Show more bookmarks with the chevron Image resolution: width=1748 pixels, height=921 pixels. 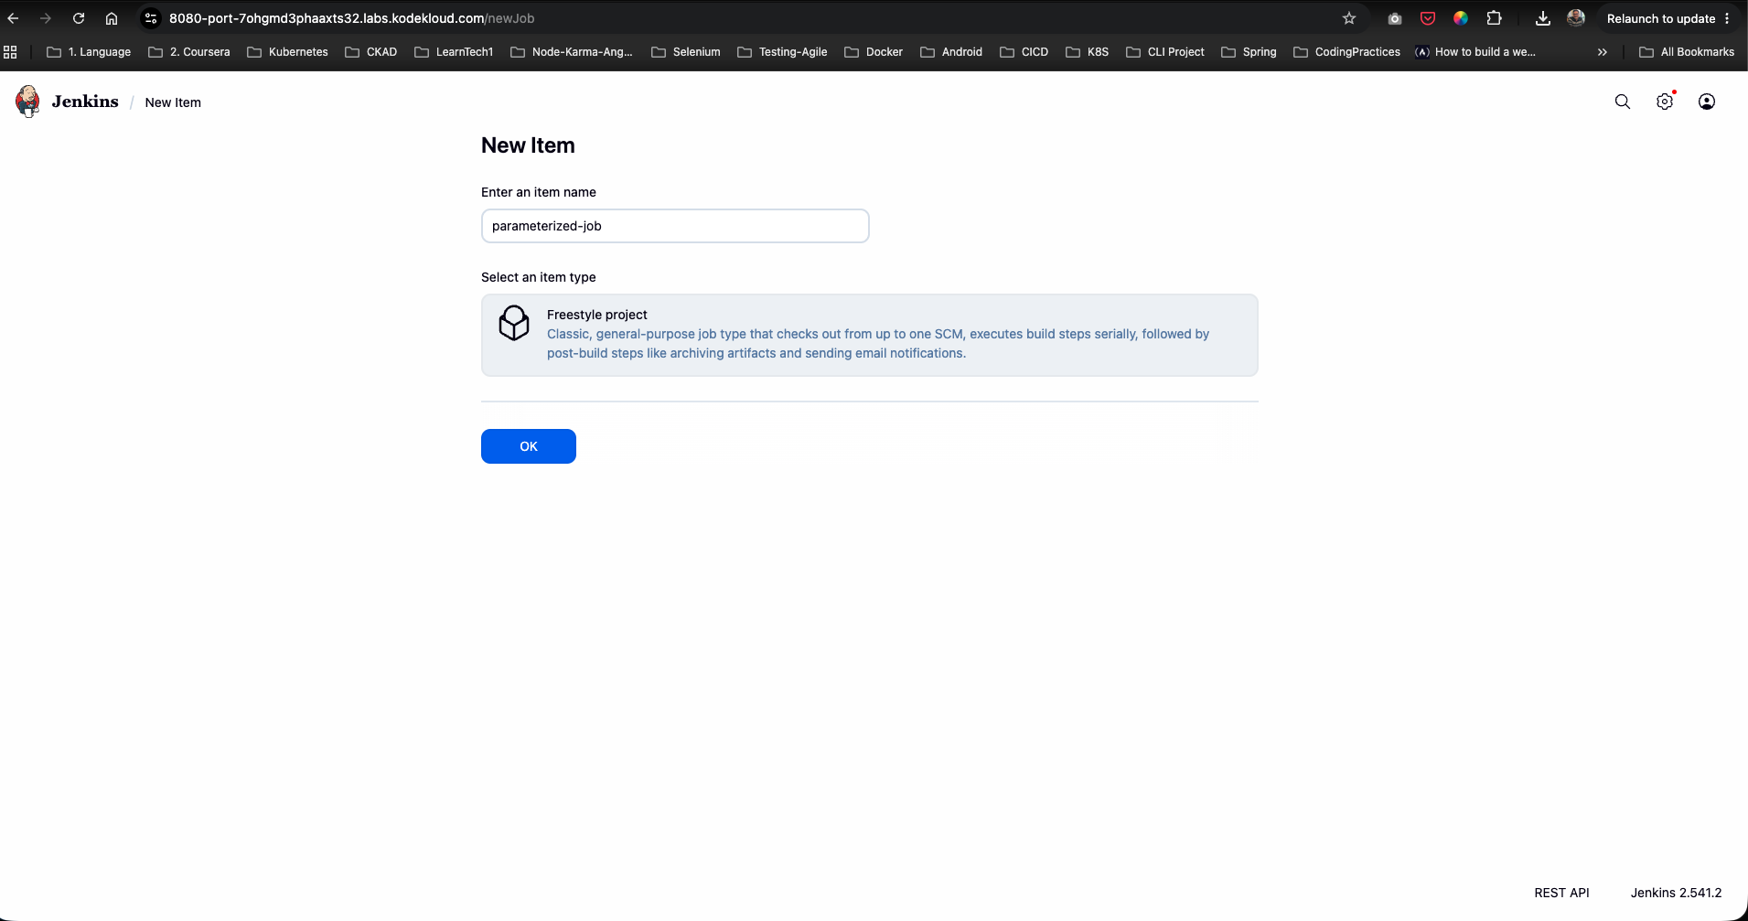click(x=1603, y=52)
